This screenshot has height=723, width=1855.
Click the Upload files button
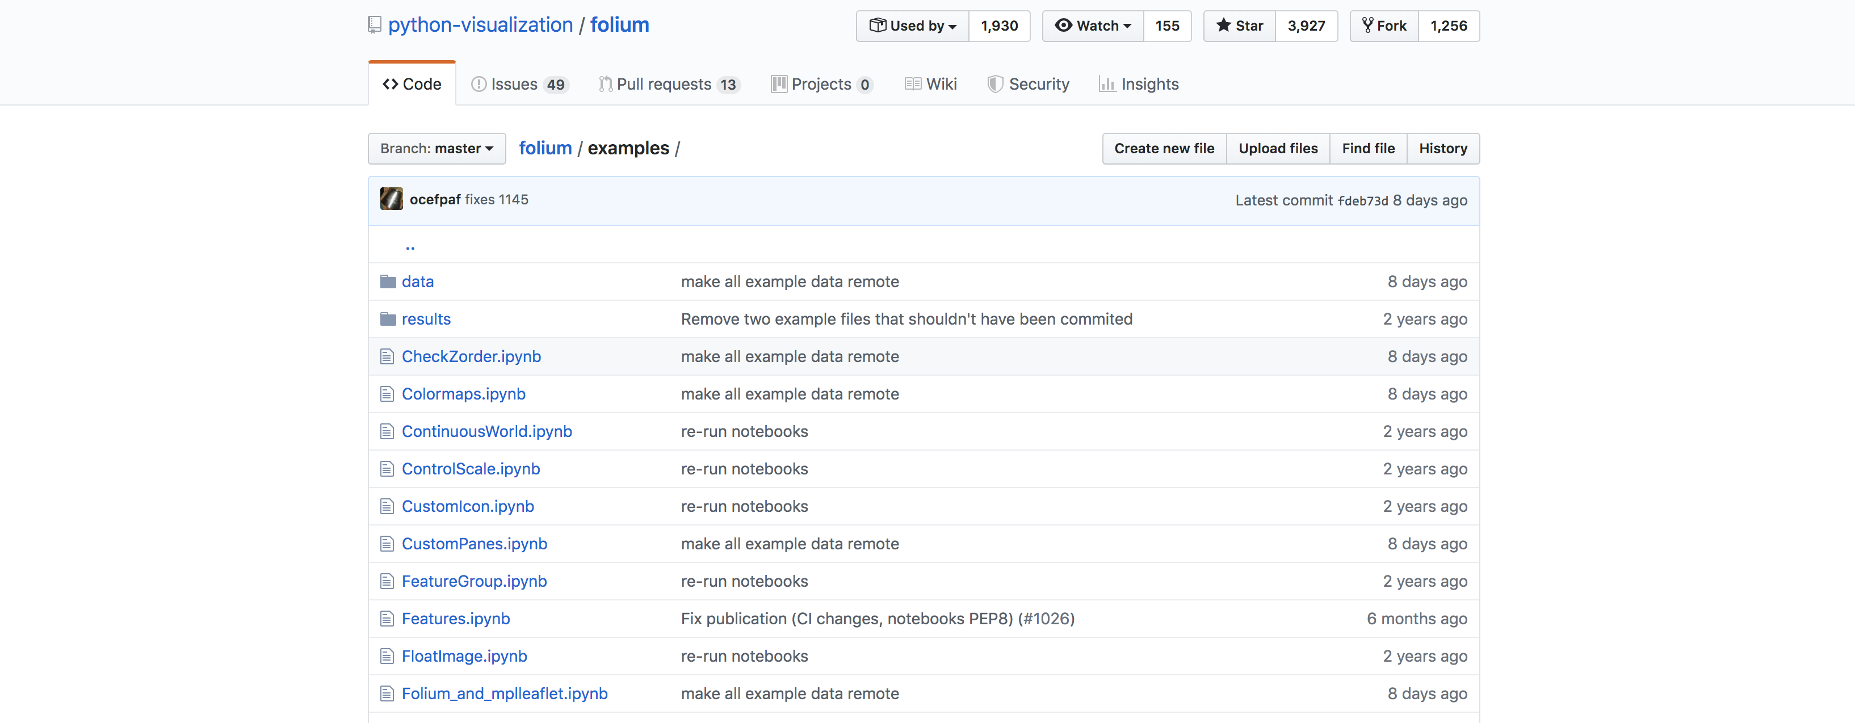pyautogui.click(x=1278, y=148)
